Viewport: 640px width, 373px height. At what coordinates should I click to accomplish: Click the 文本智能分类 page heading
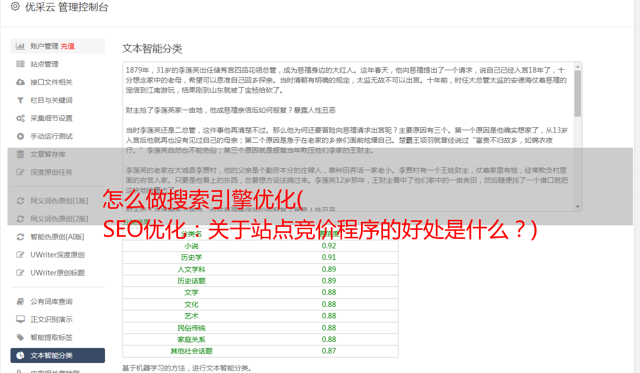tap(152, 49)
